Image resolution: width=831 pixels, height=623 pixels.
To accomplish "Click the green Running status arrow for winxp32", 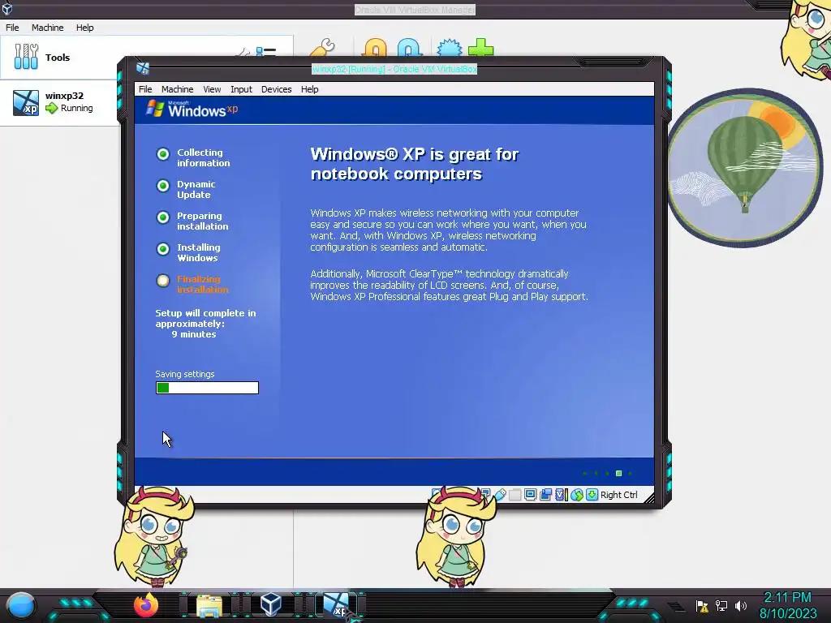I will coord(51,108).
